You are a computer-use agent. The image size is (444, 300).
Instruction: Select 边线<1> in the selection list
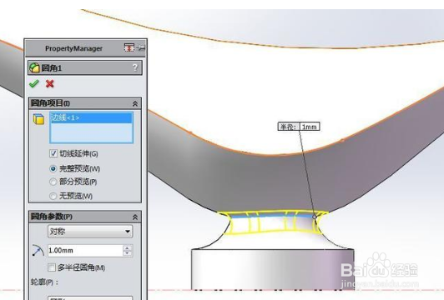click(x=91, y=117)
